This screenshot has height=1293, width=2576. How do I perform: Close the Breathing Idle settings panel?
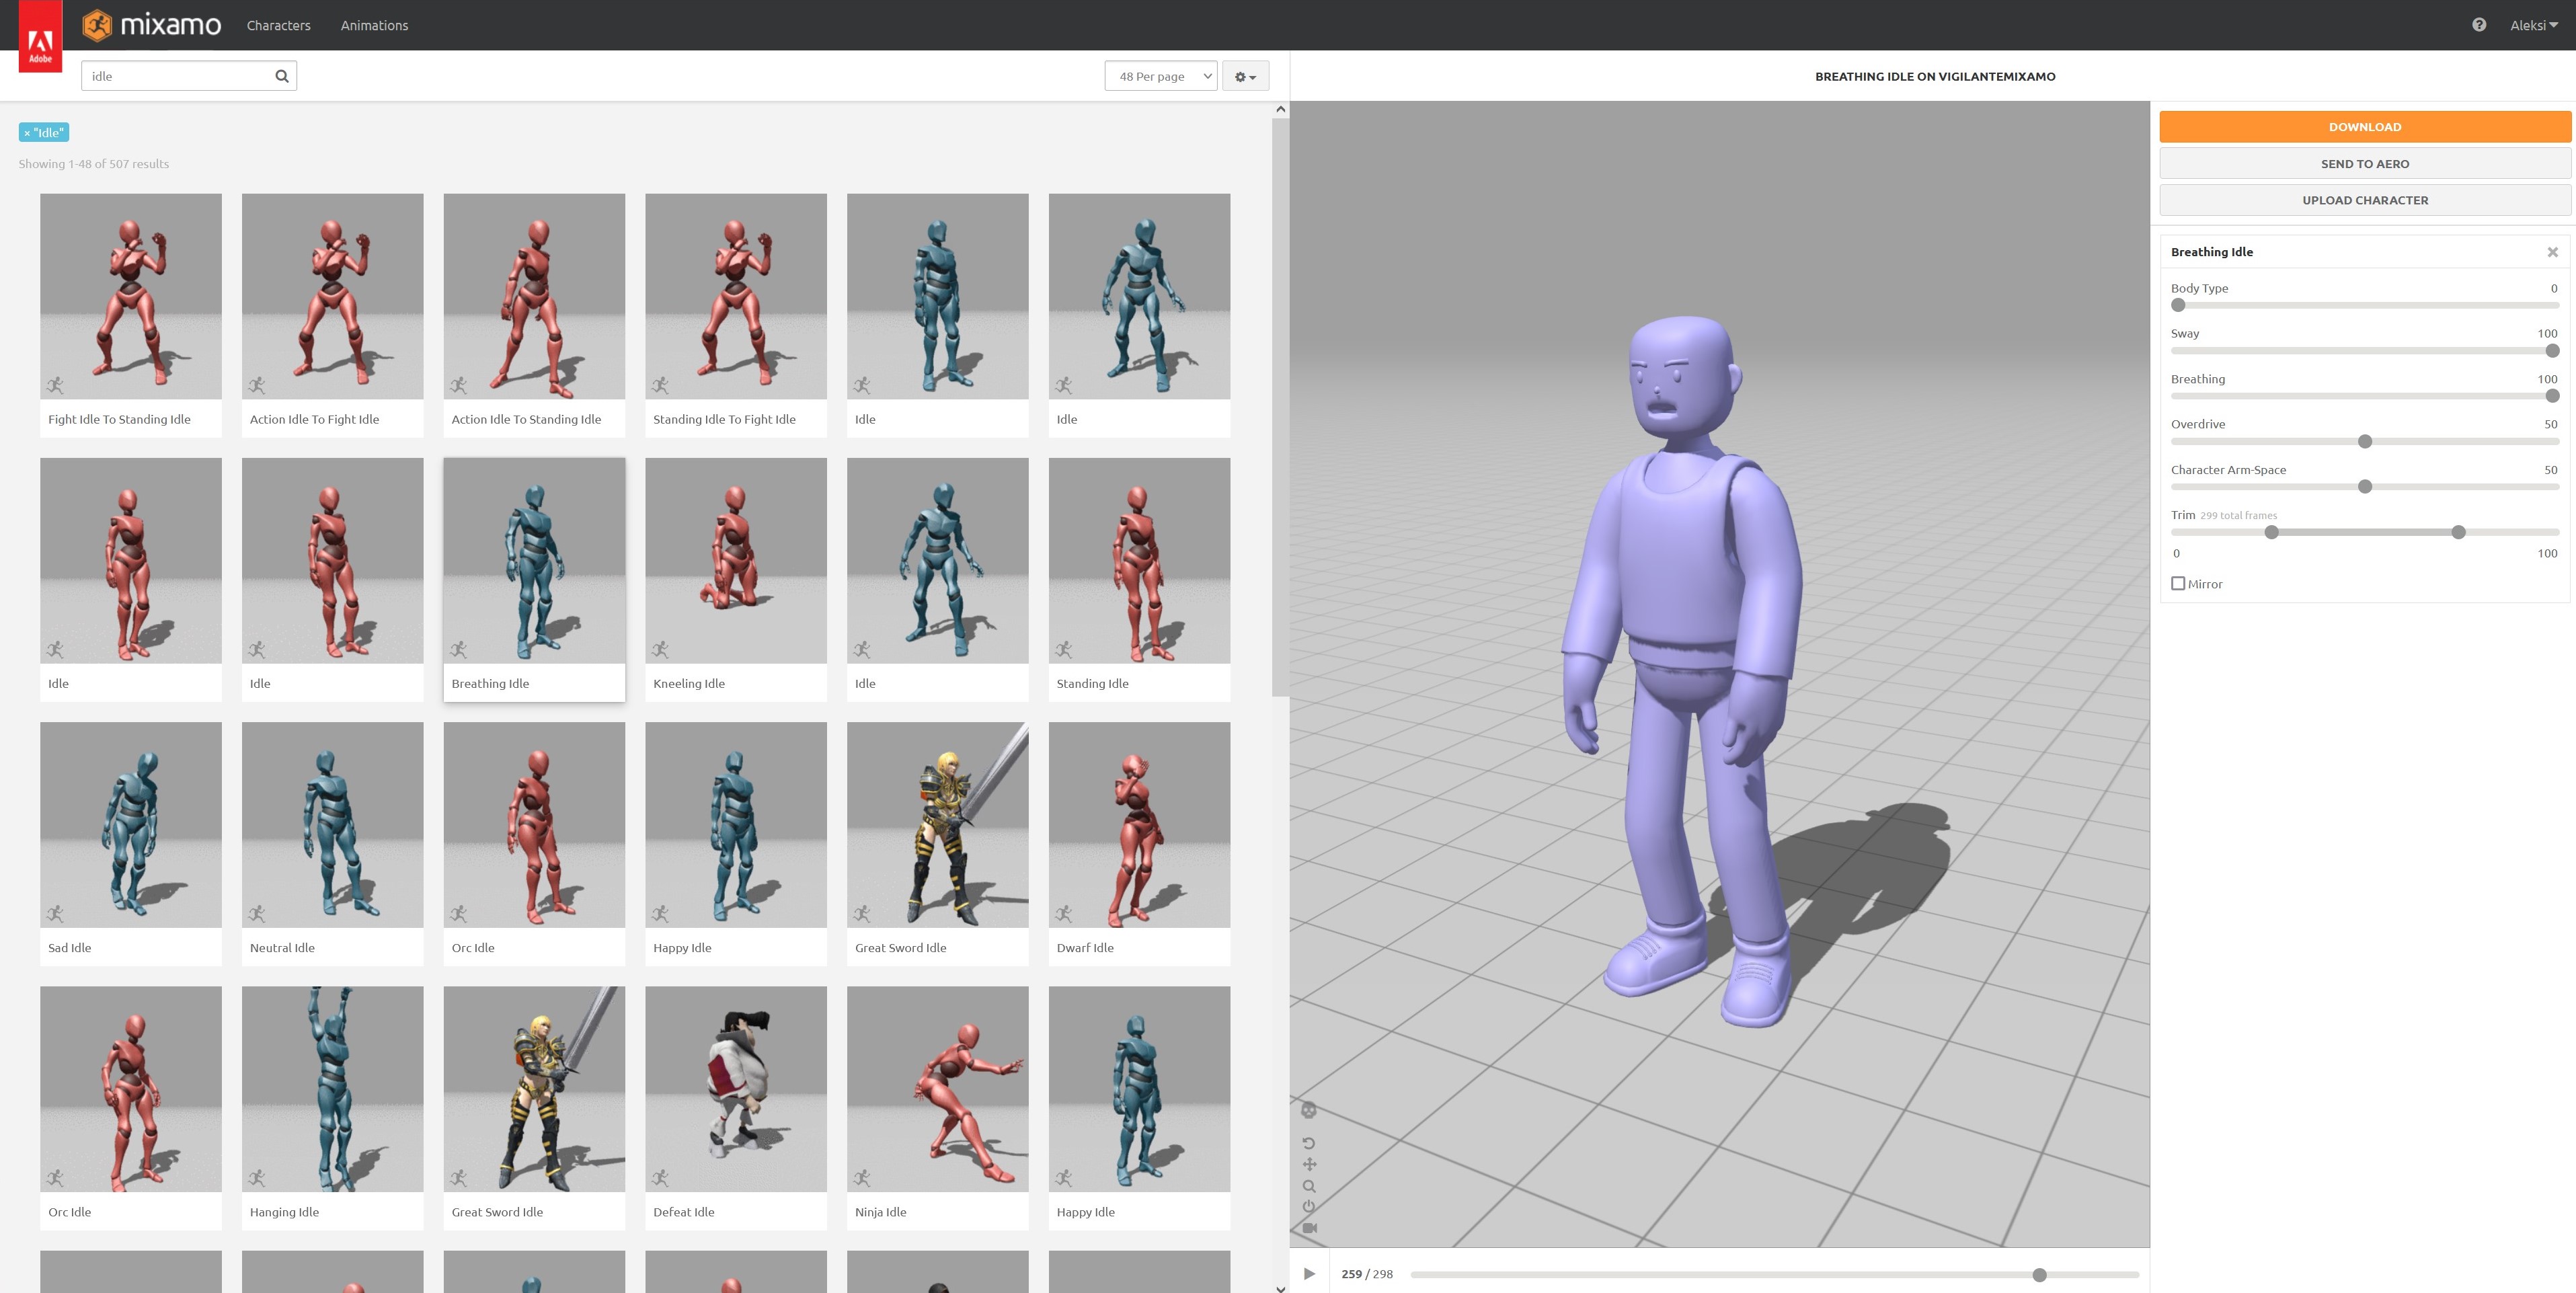coord(2552,252)
